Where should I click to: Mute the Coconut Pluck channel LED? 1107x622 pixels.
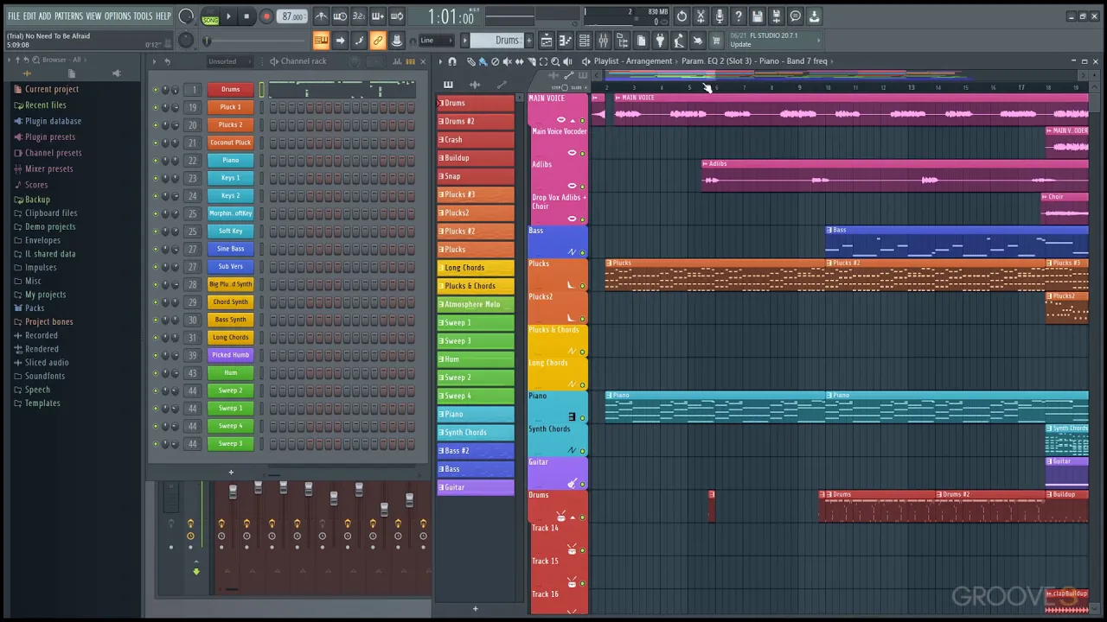(156, 143)
